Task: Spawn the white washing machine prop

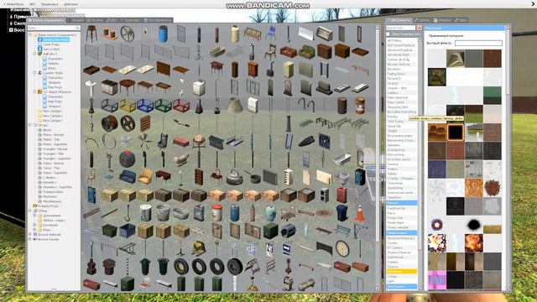Action: point(199,87)
